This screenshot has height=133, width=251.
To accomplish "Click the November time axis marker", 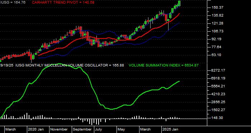I will [x=59, y=129].
